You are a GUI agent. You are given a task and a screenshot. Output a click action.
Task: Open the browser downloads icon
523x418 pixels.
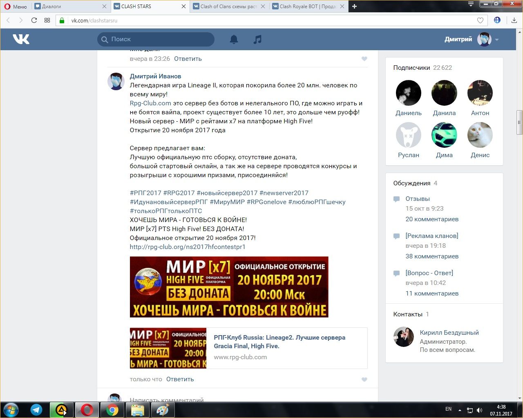point(514,20)
